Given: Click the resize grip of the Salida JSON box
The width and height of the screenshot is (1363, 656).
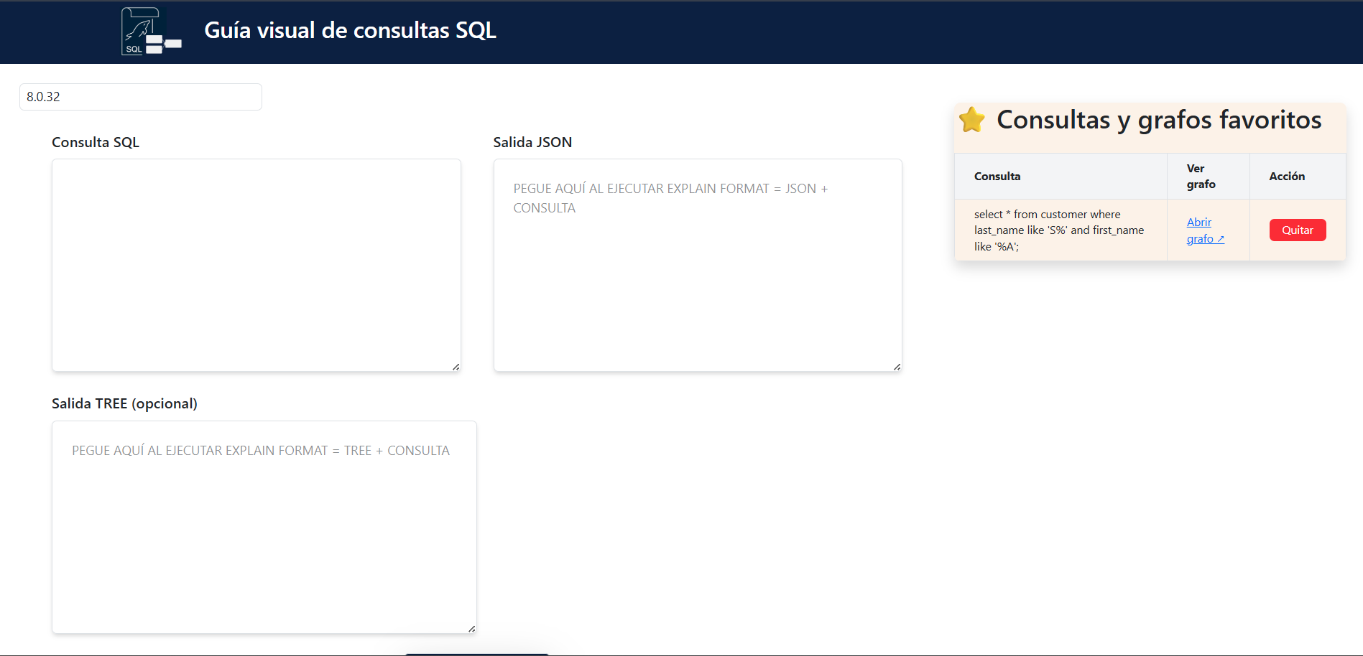Looking at the screenshot, I should click(x=897, y=367).
